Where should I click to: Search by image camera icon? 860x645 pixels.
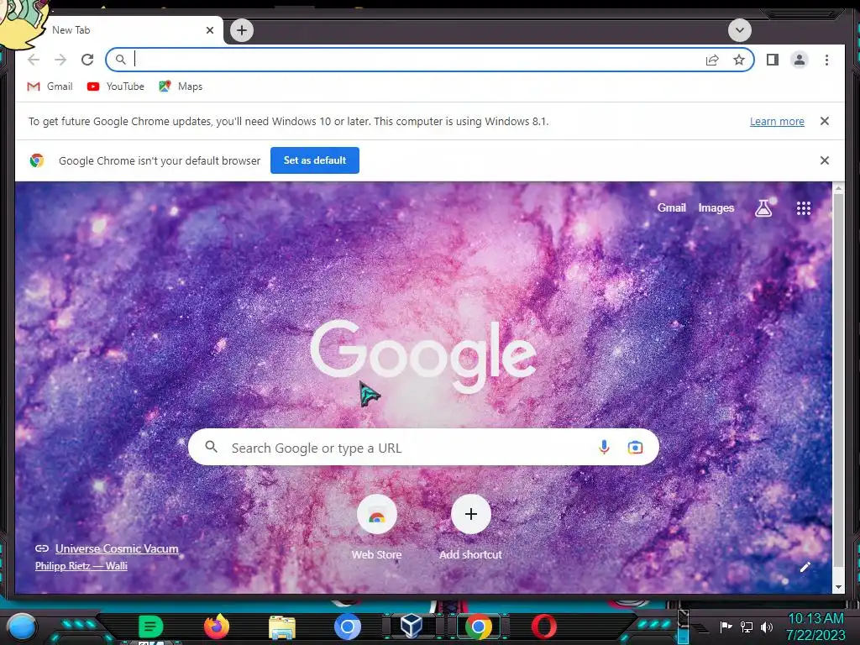pyautogui.click(x=635, y=448)
